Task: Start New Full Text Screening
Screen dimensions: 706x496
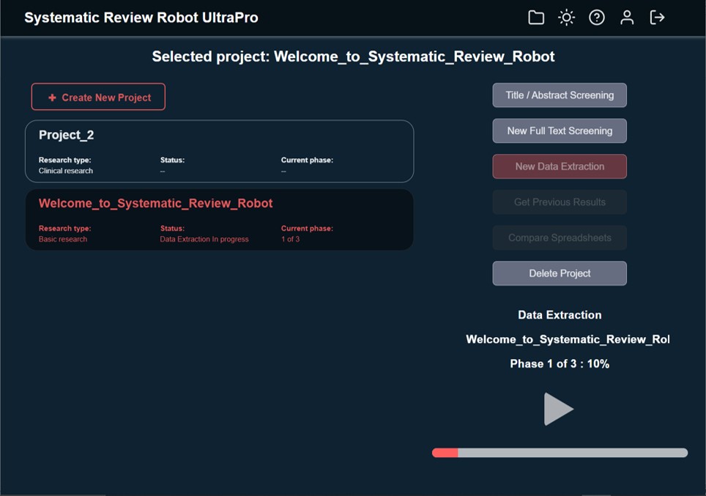Action: coord(560,130)
